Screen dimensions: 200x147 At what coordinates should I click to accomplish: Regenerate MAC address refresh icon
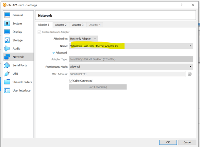[190, 74]
